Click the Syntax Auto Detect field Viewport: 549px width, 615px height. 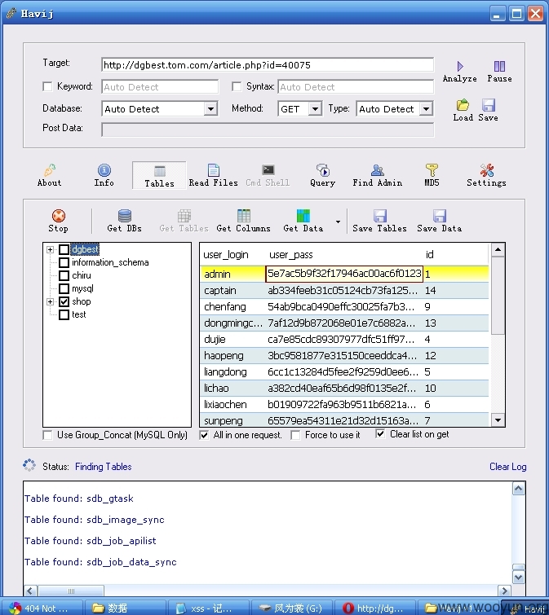[356, 86]
